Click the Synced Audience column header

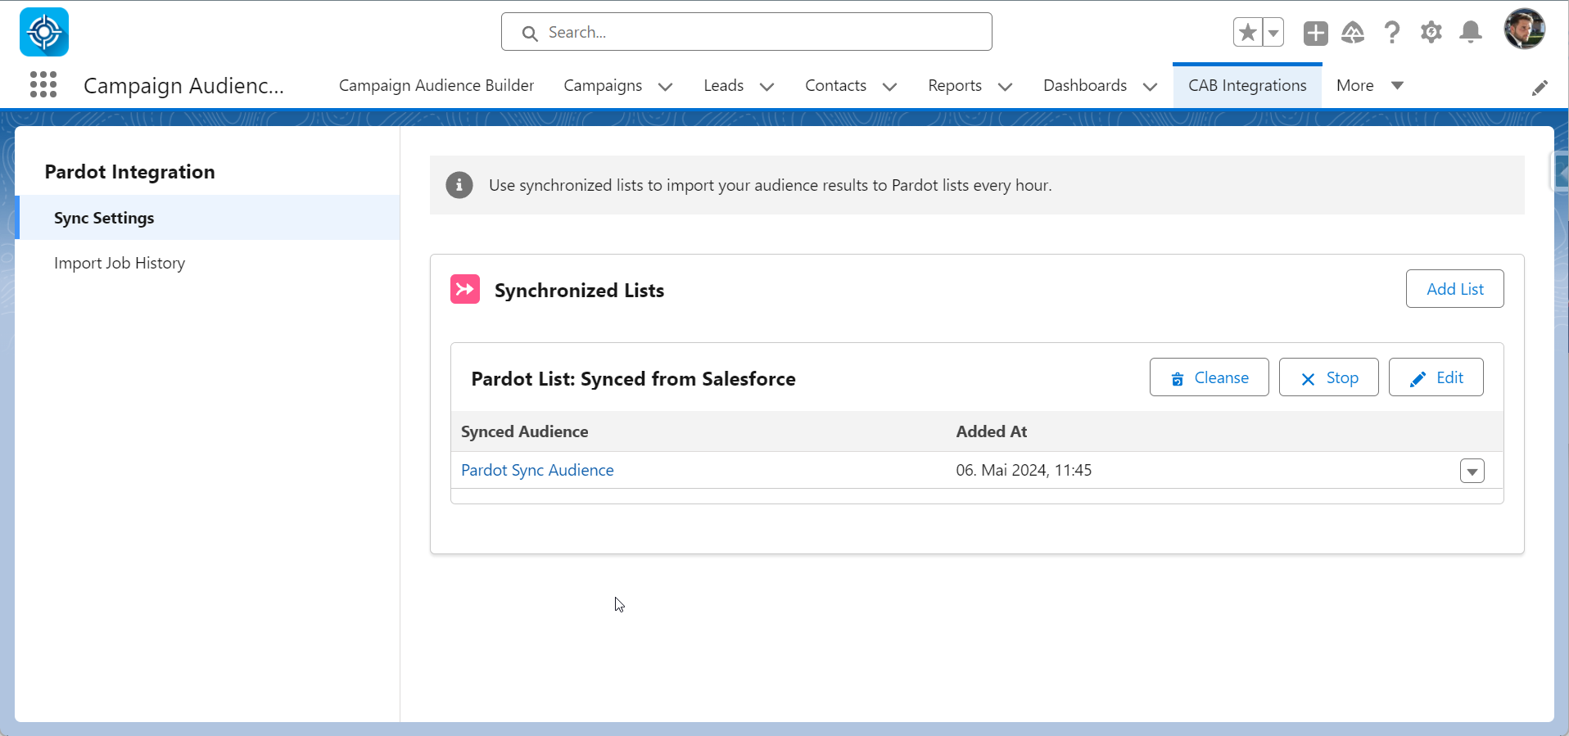pos(524,431)
